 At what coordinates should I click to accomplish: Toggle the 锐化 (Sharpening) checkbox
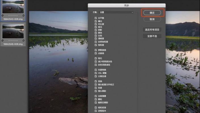(96, 58)
